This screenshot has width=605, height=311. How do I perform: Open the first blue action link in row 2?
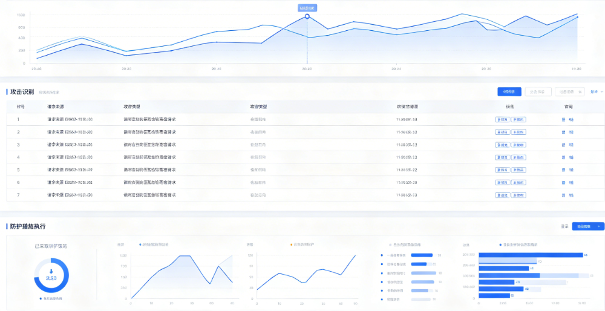pos(564,132)
